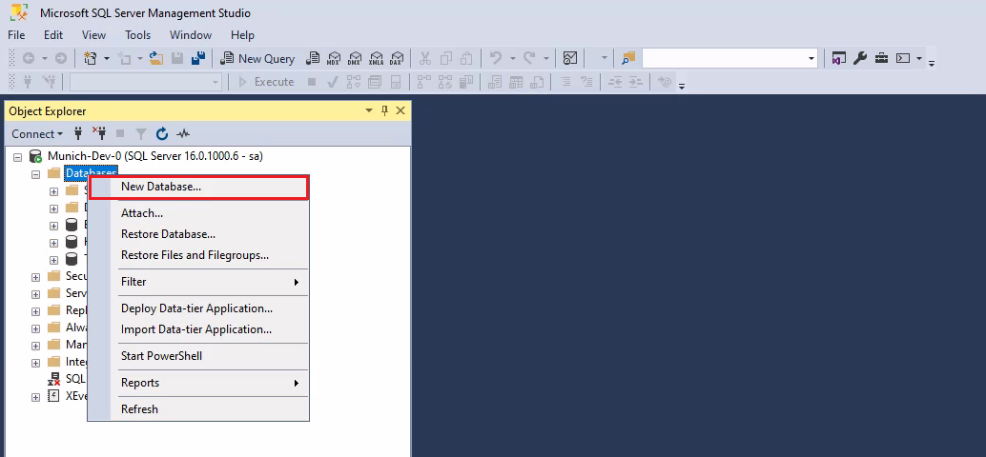Click the Cut scissors icon
The image size is (986, 457).
(x=425, y=58)
